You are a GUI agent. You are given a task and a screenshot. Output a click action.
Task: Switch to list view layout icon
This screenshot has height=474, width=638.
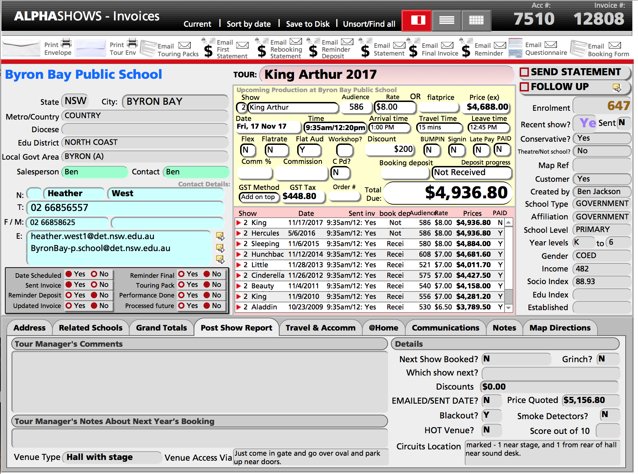tap(446, 20)
